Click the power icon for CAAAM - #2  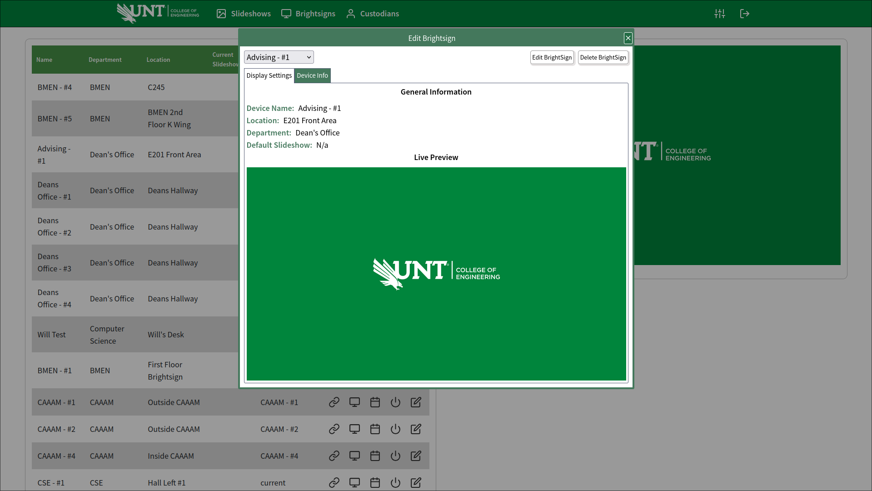coord(395,429)
